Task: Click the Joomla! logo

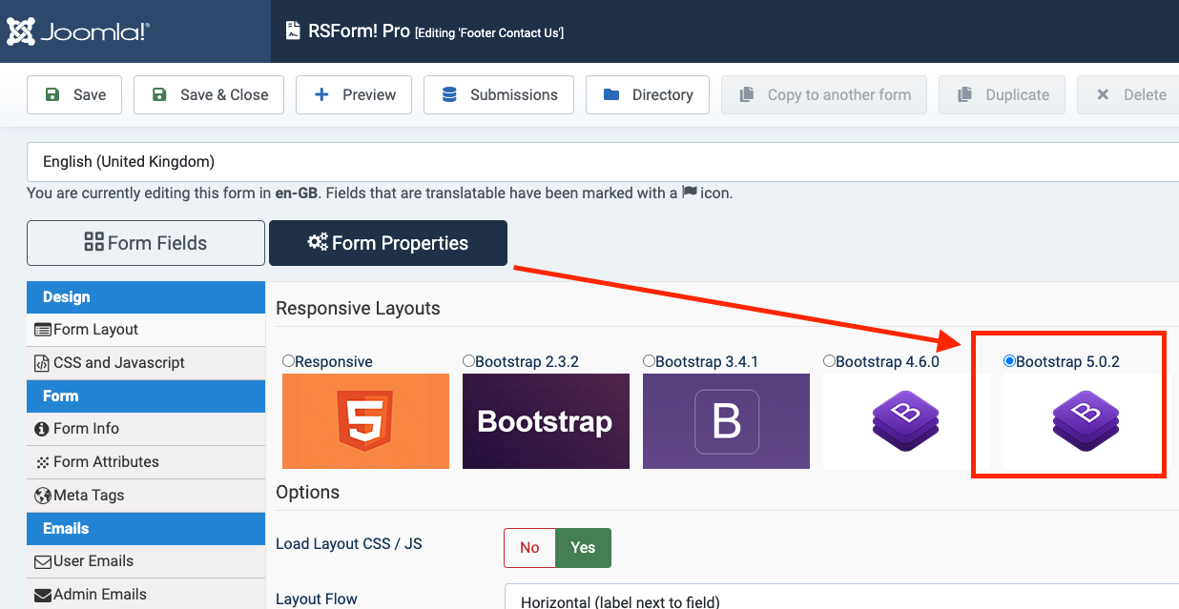Action: click(78, 31)
